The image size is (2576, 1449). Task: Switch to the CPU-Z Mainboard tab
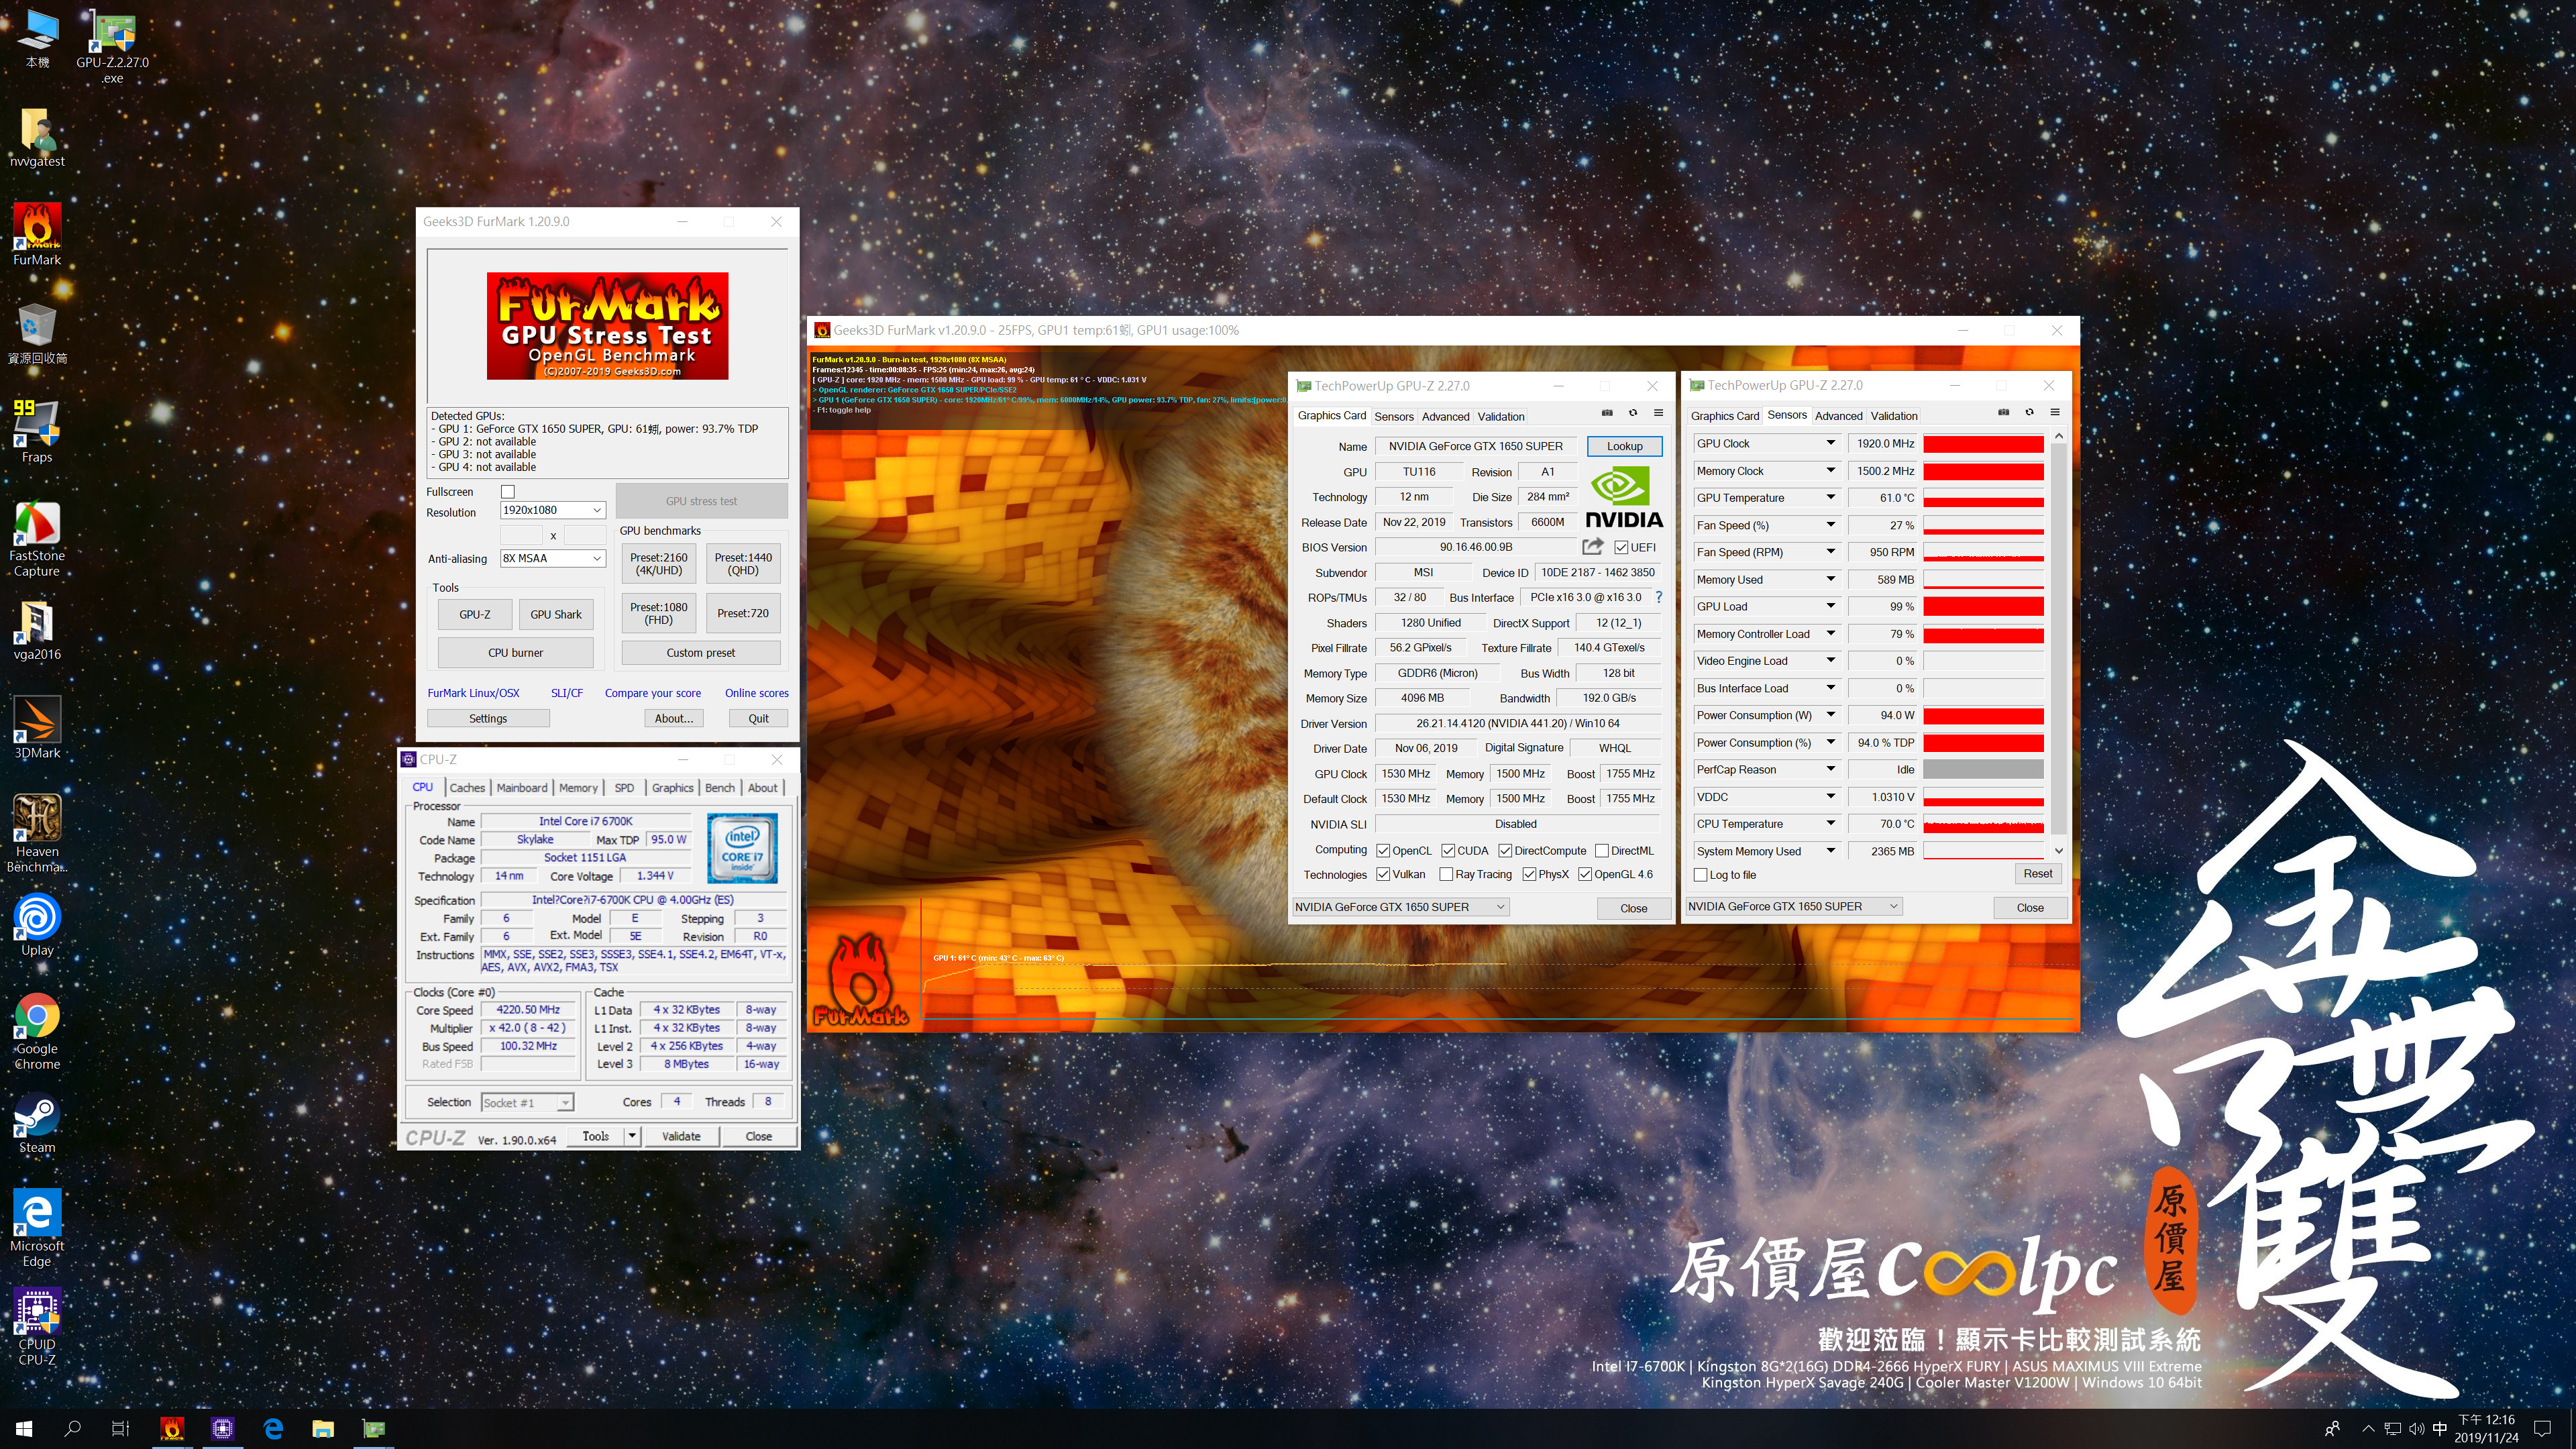point(522,788)
